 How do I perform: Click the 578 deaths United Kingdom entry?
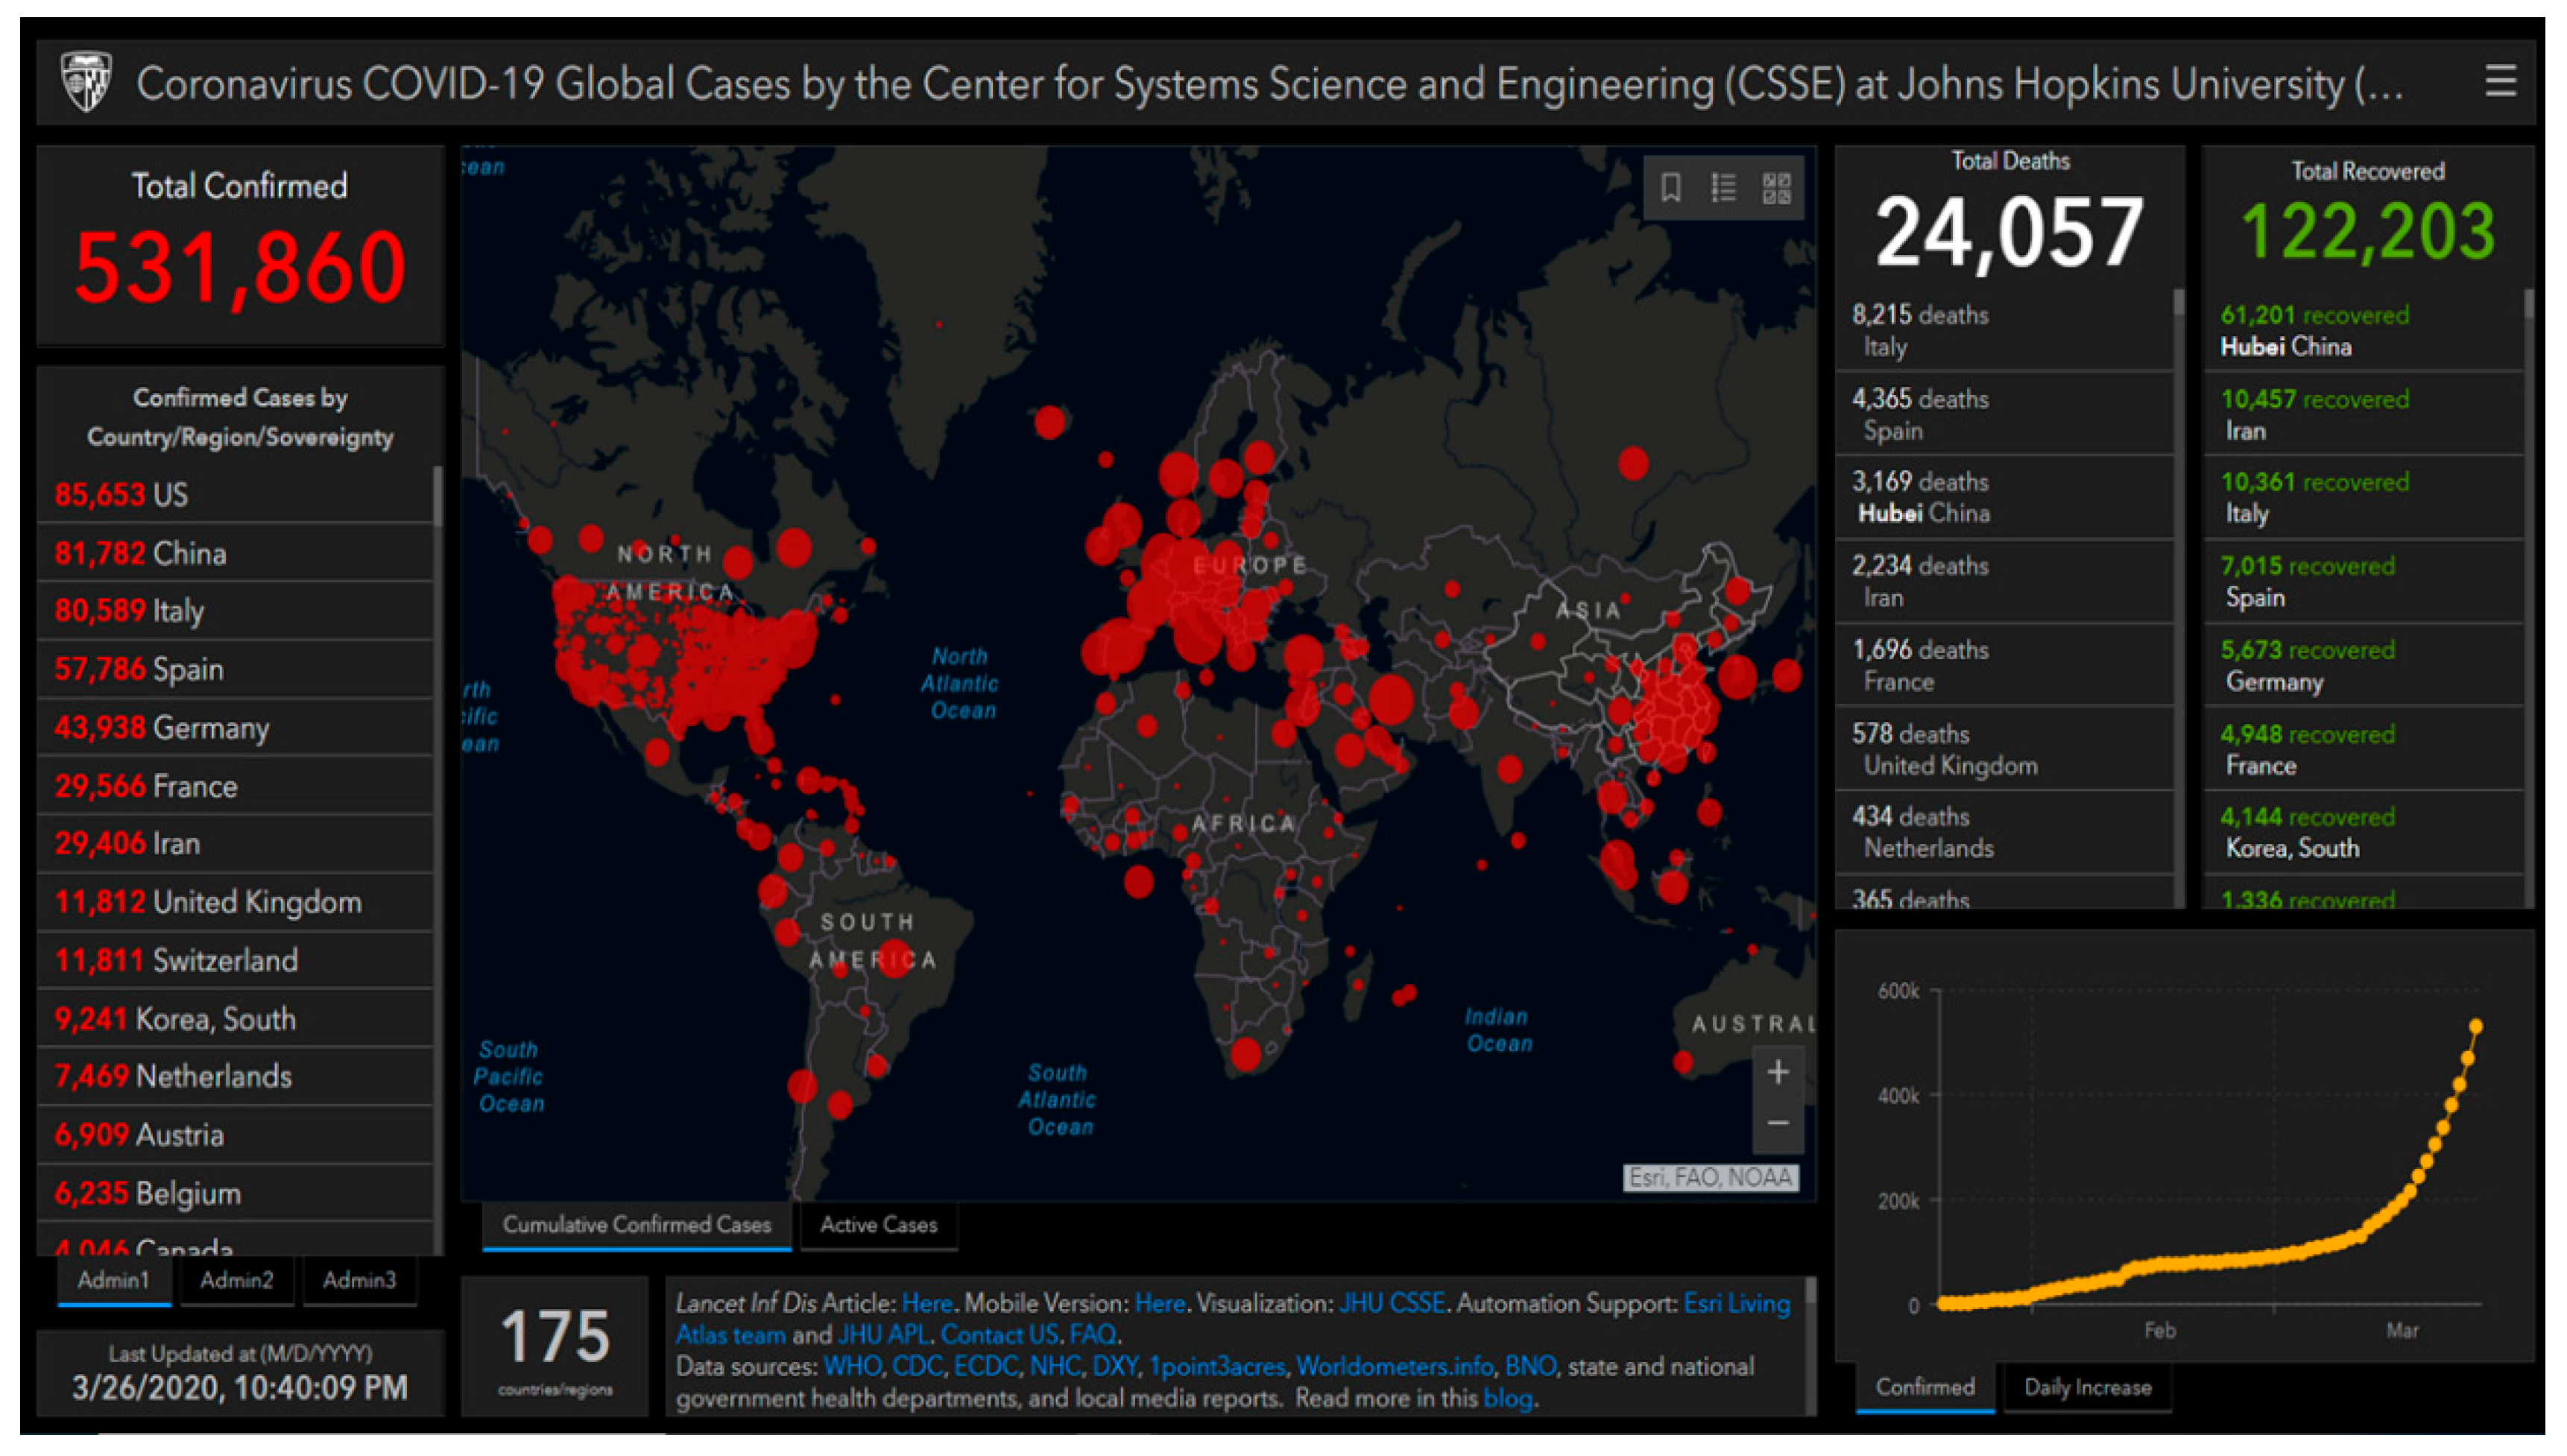(x=2004, y=749)
